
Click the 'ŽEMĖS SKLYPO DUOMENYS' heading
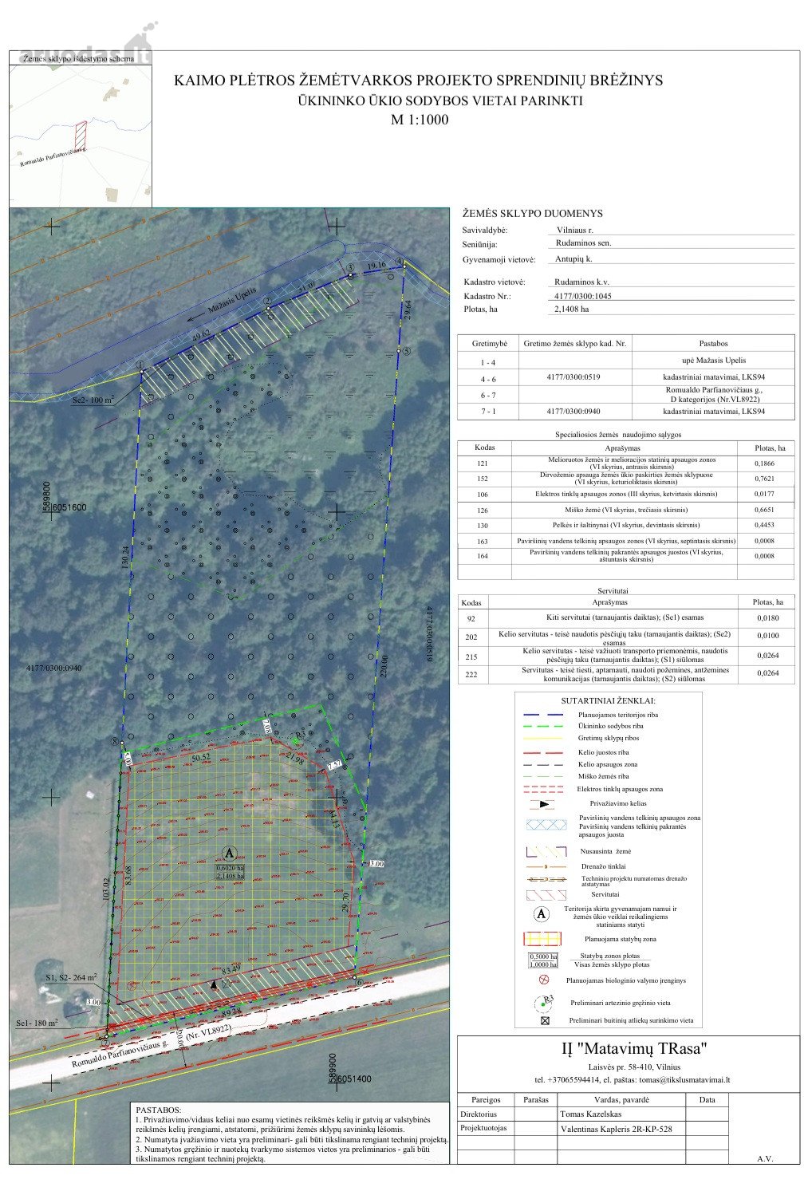point(533,214)
